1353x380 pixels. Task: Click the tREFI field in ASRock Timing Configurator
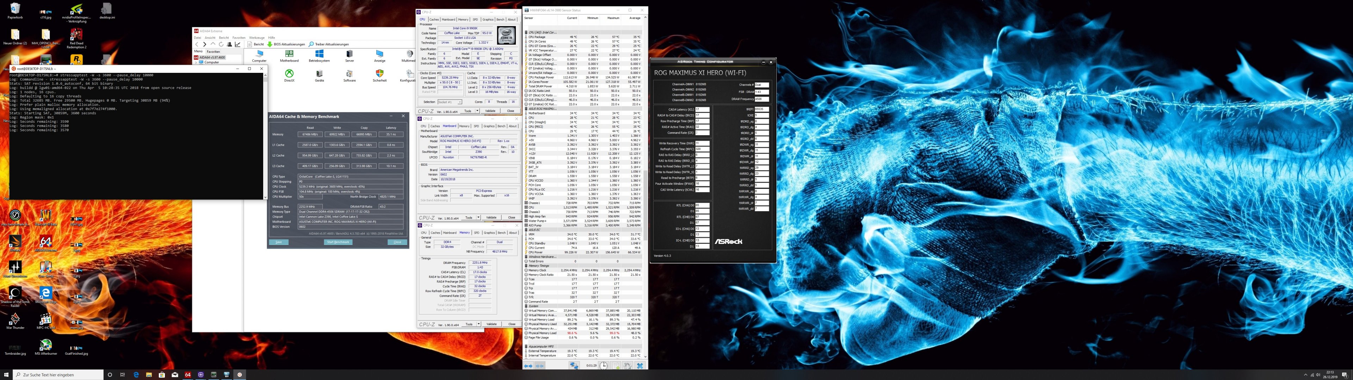pos(761,109)
